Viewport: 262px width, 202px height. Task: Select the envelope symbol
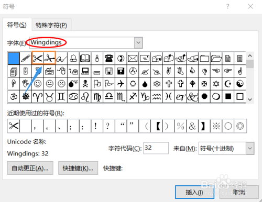click(133, 59)
